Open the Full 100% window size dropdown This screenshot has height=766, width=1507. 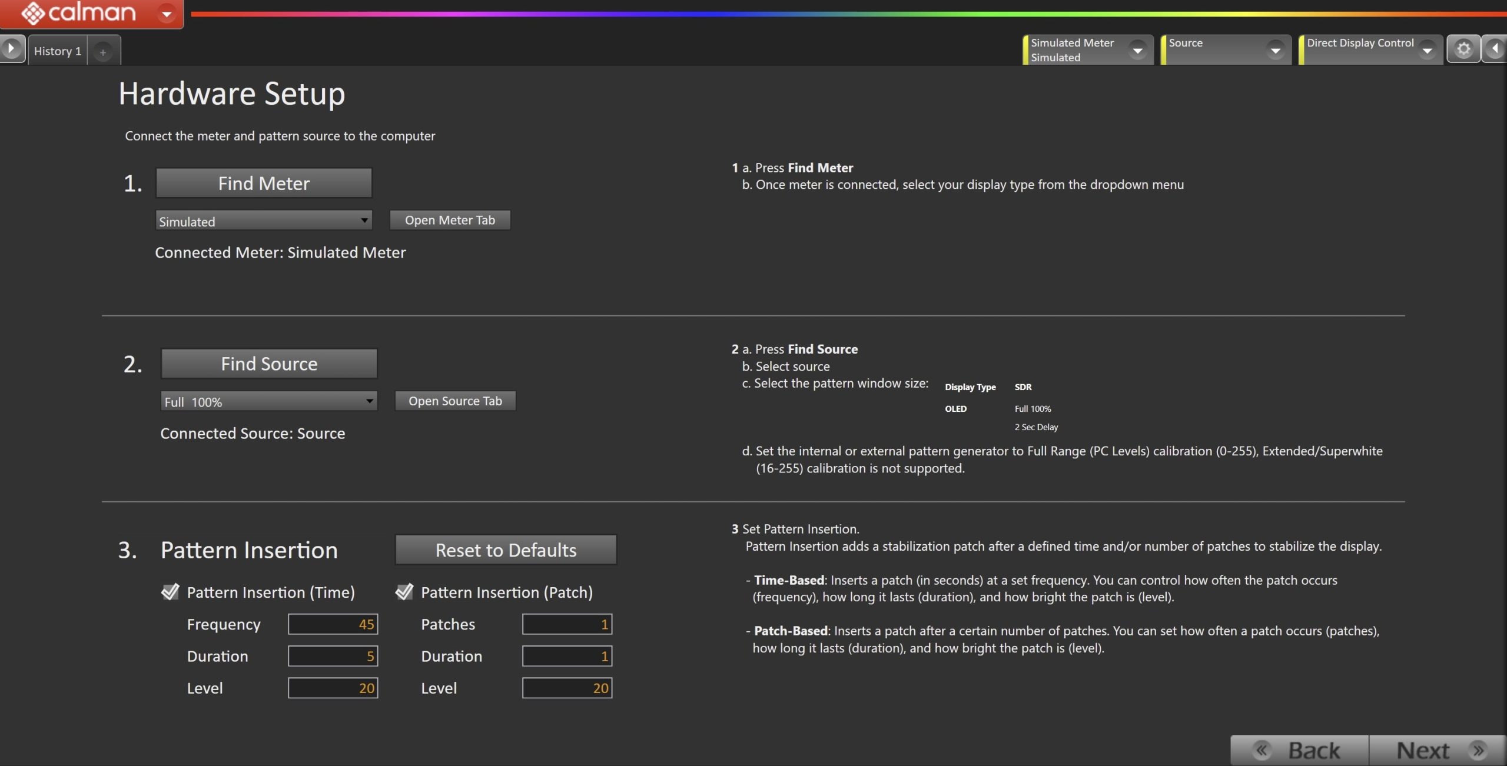(x=269, y=401)
